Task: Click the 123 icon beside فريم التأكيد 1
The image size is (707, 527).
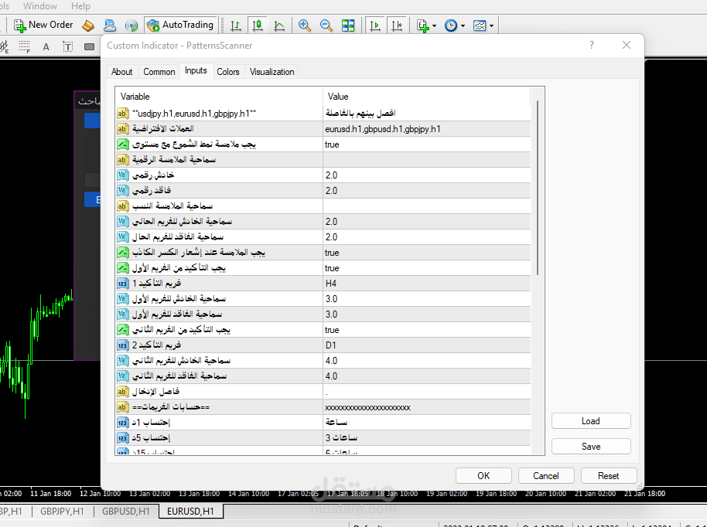Action: (123, 284)
